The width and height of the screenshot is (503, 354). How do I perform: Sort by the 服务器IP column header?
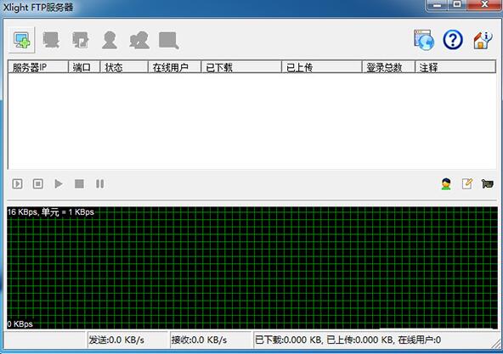[x=38, y=67]
